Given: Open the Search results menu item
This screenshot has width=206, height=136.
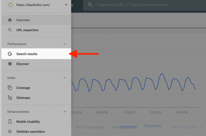Looking at the screenshot, I should coord(36,54).
